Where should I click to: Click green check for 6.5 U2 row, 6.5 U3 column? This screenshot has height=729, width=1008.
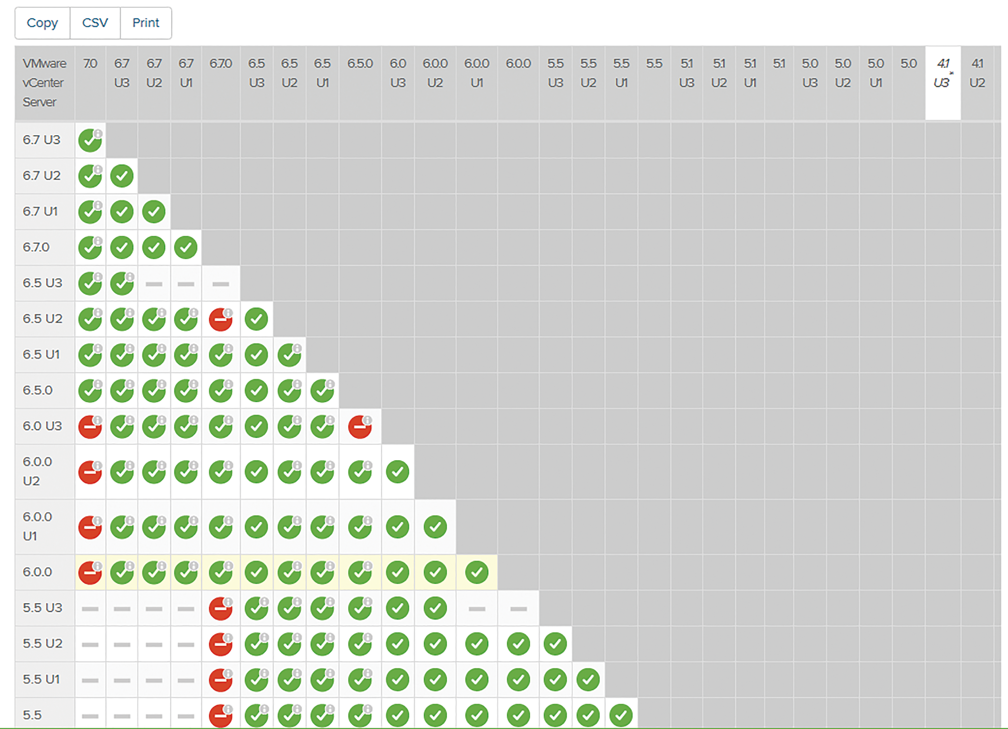pos(256,319)
